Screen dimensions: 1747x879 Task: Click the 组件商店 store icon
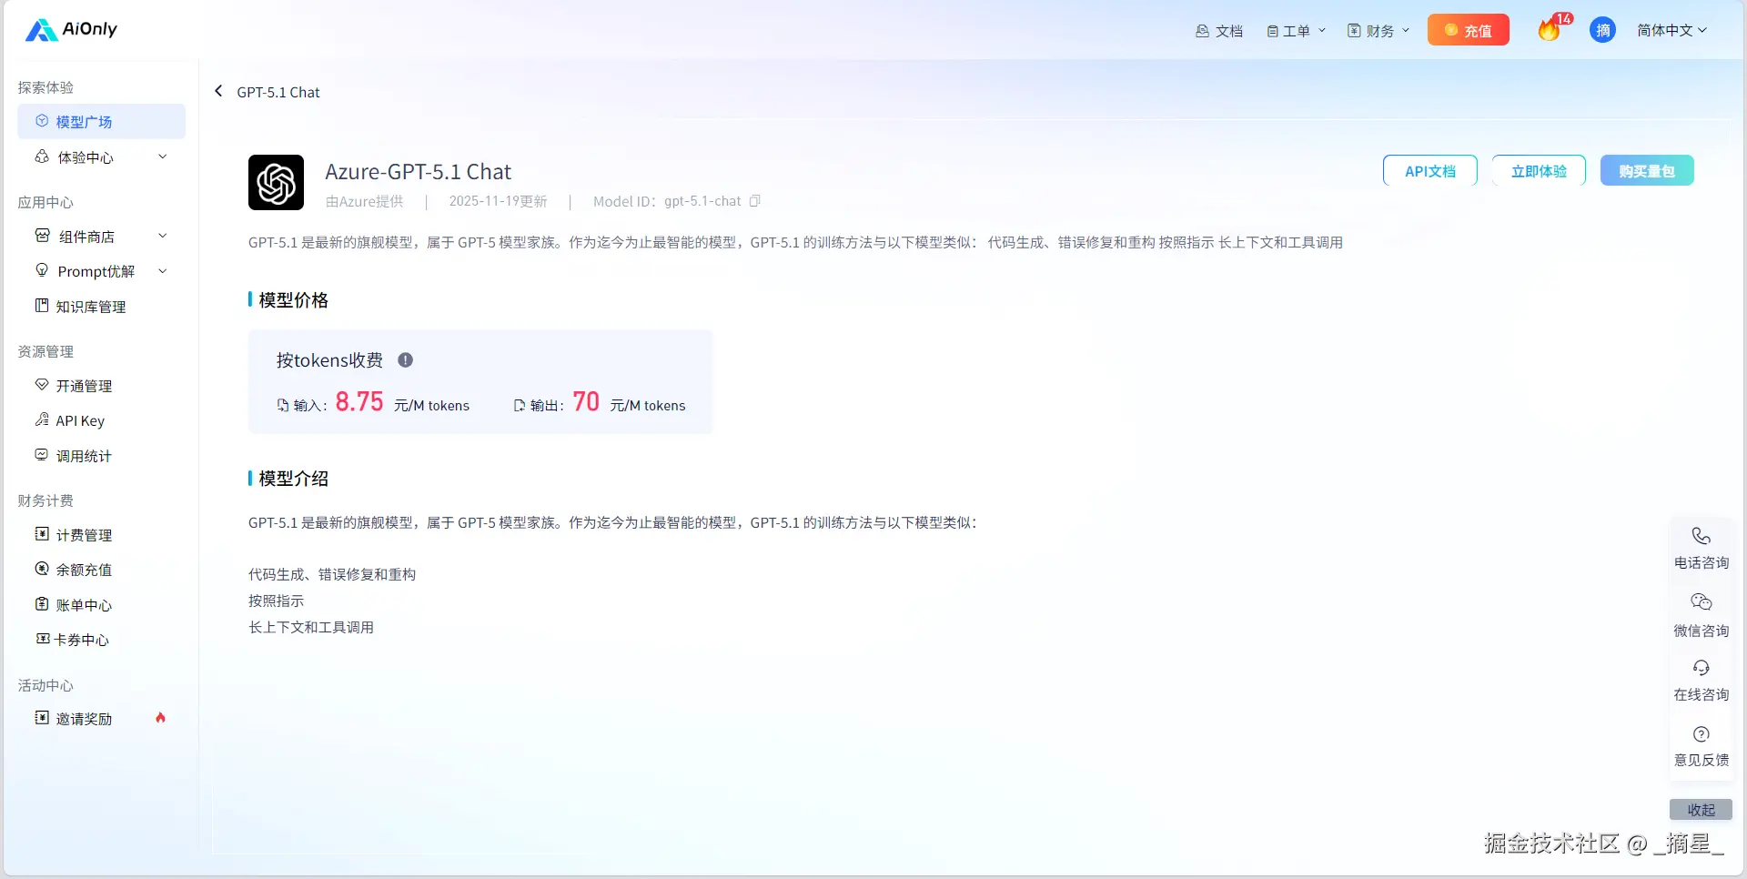point(42,236)
